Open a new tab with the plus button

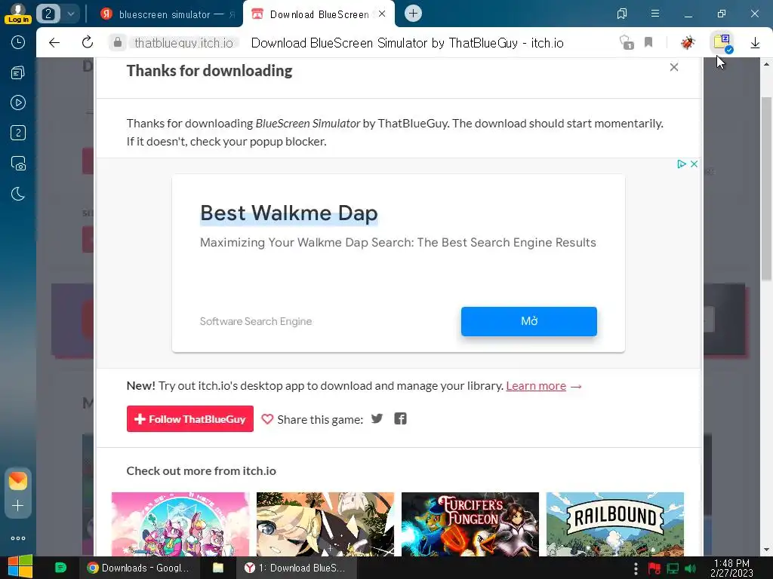(413, 14)
